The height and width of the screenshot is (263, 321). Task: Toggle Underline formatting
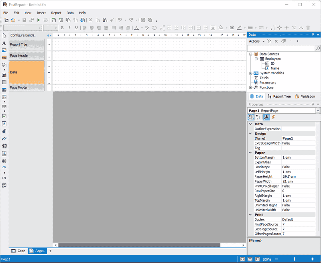click(76, 28)
